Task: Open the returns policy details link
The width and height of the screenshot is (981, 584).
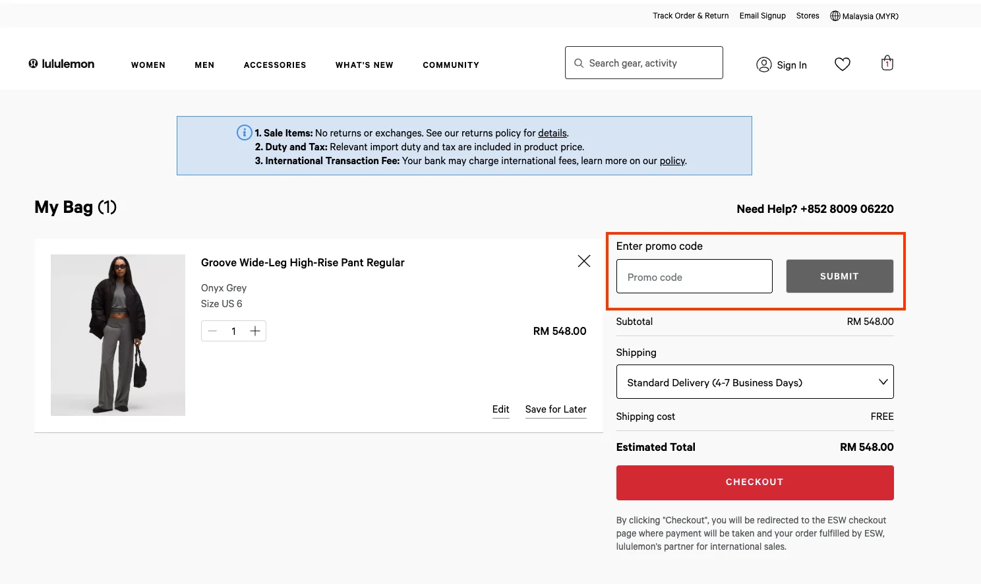Action: (x=552, y=133)
